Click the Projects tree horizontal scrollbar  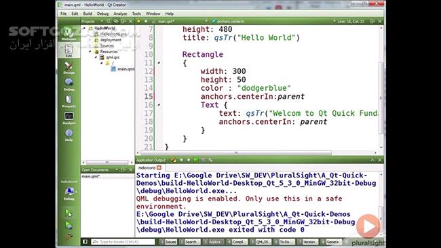click(x=107, y=163)
